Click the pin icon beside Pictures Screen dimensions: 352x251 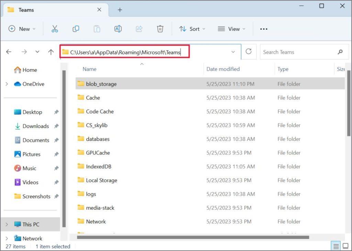pyautogui.click(x=56, y=154)
